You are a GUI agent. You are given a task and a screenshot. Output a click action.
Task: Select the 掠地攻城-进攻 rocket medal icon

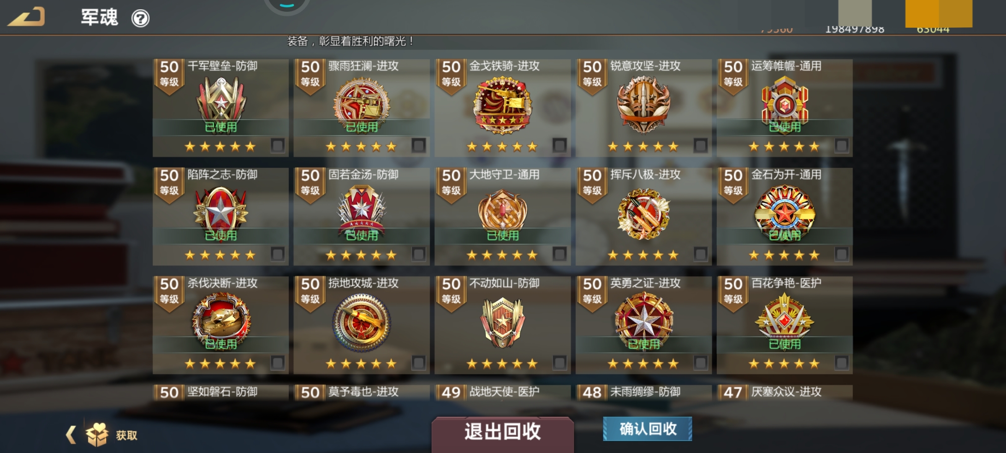(361, 322)
